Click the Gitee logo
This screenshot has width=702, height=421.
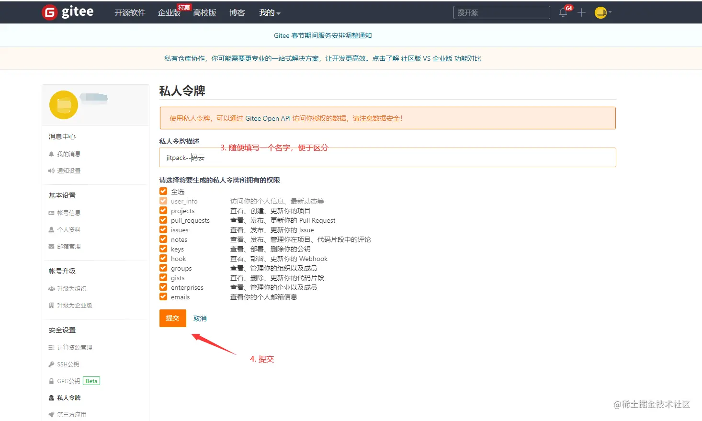[x=68, y=12]
